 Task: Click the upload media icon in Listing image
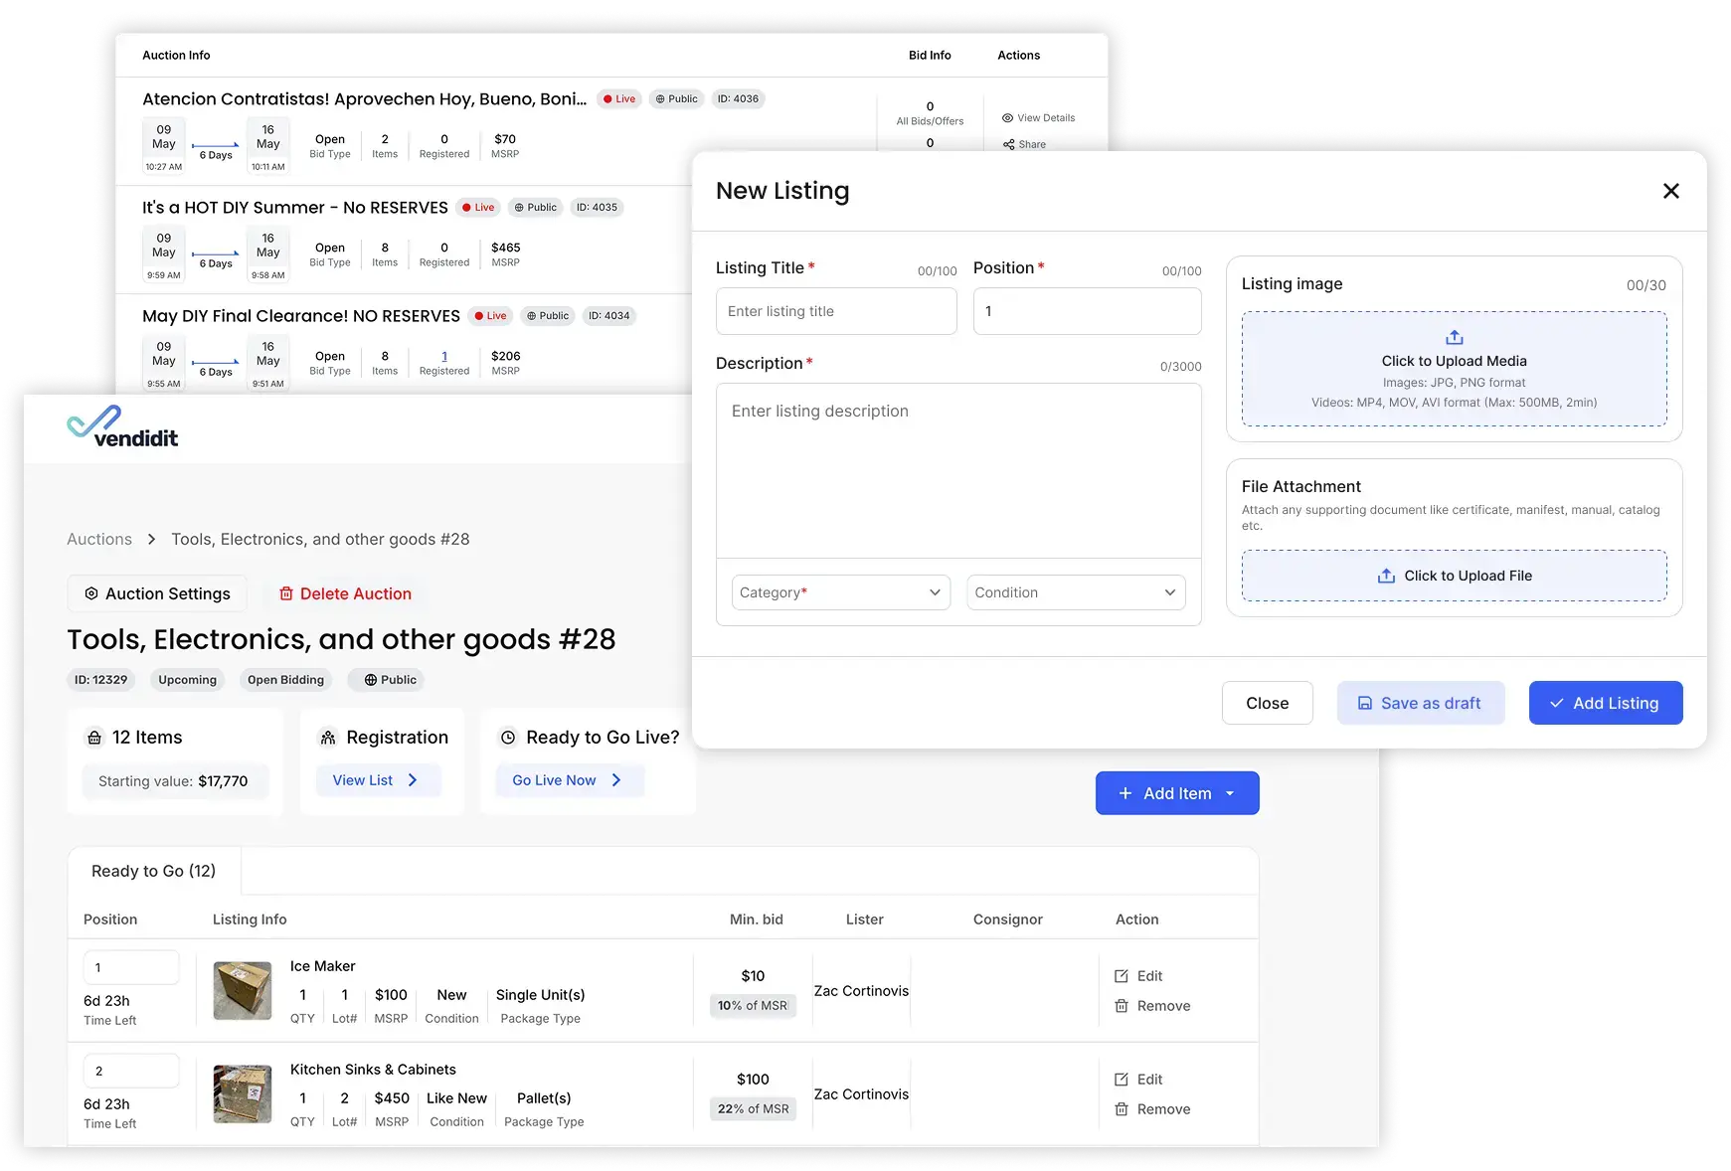(x=1454, y=337)
